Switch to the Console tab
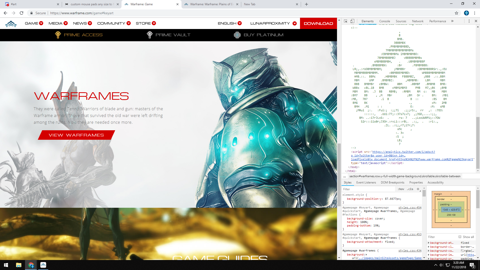The image size is (480, 270). pos(384,21)
